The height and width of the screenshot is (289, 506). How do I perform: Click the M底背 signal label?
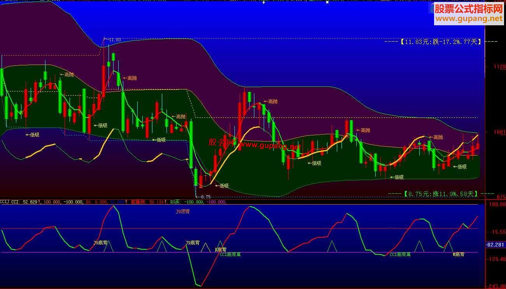point(459,254)
